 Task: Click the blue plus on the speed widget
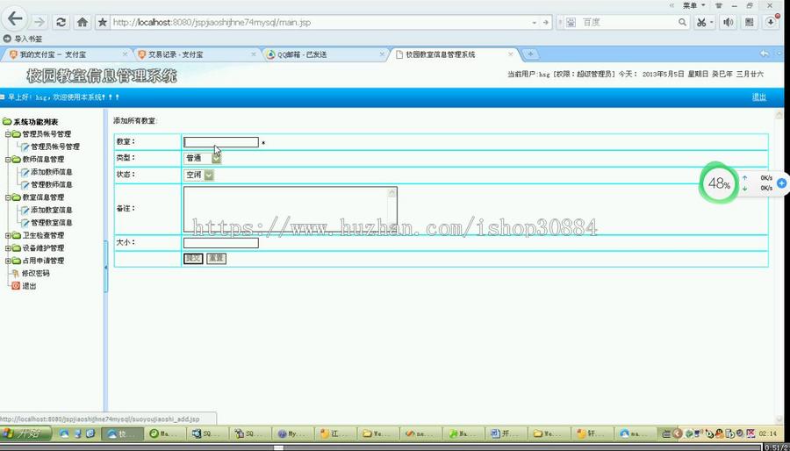tap(781, 183)
